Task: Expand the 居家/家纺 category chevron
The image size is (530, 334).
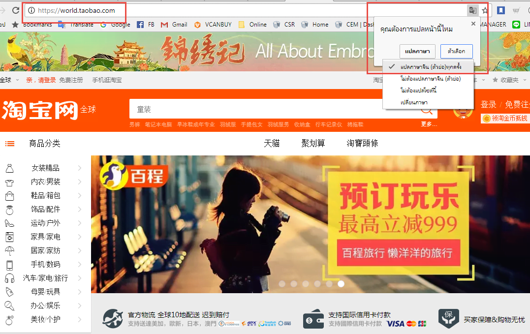Action: tap(80, 250)
